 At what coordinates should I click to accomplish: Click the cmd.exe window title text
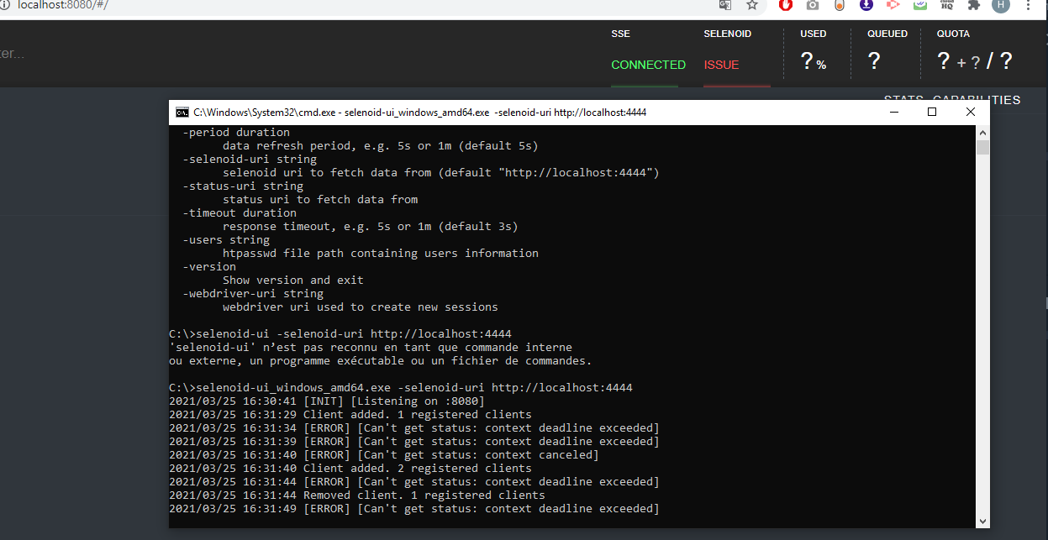[420, 113]
